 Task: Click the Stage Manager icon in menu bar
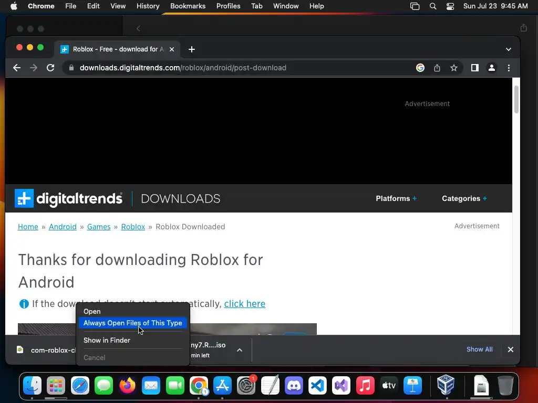click(415, 6)
